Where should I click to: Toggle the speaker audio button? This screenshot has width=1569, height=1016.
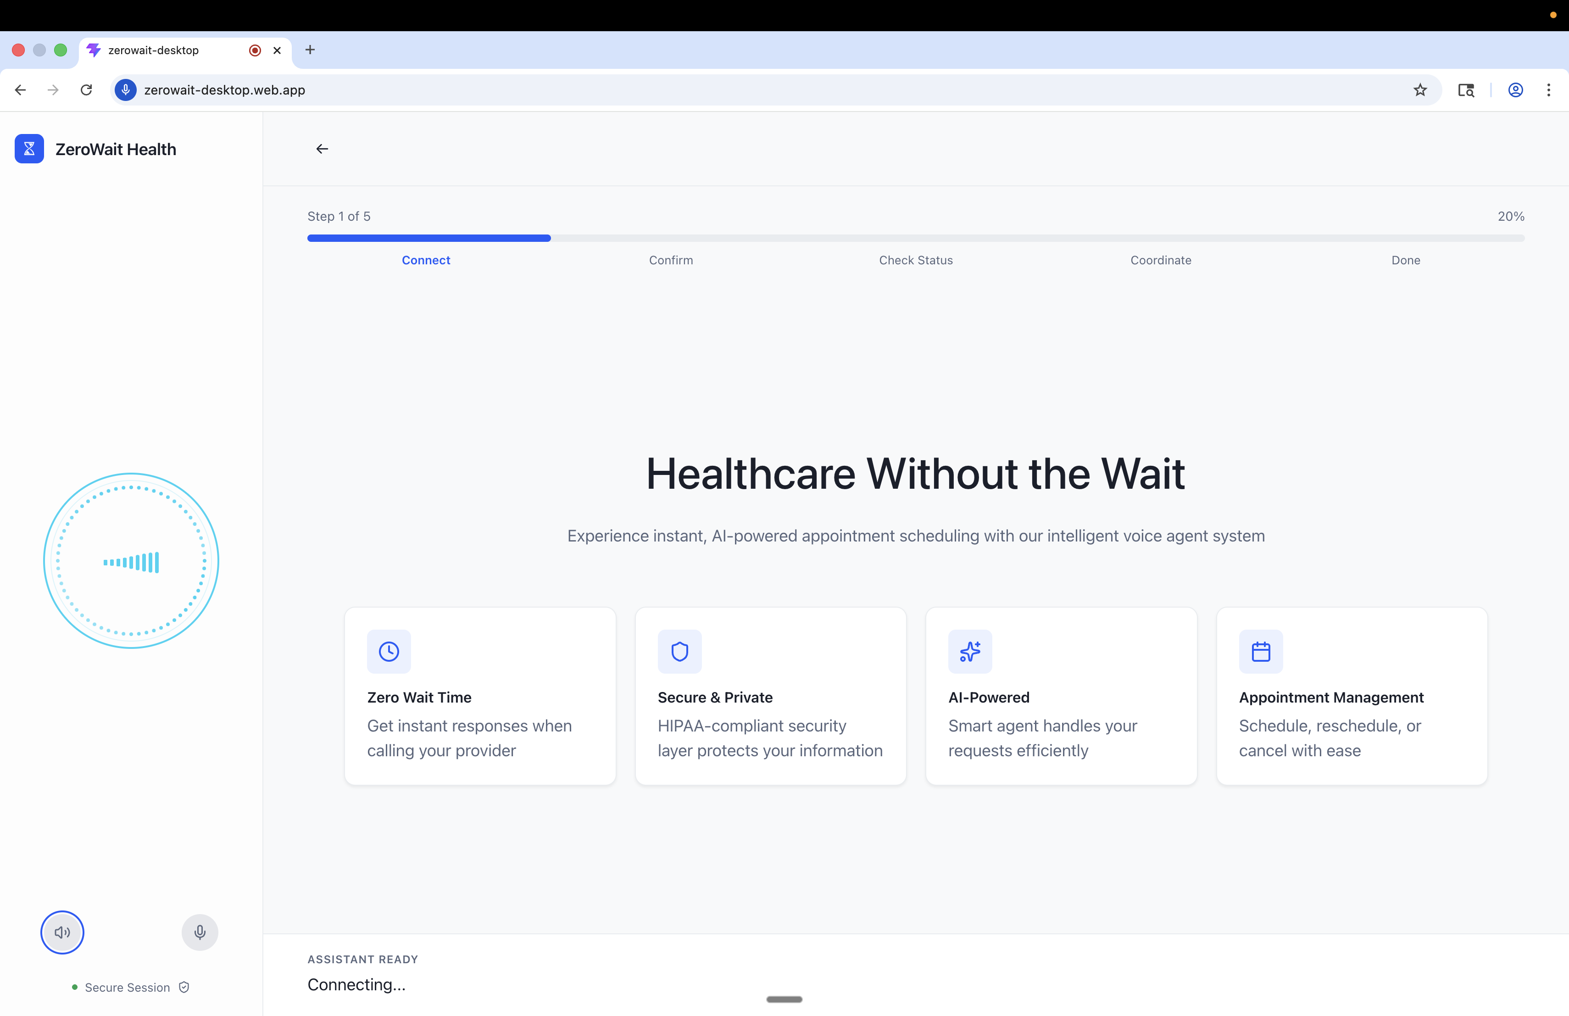click(62, 932)
